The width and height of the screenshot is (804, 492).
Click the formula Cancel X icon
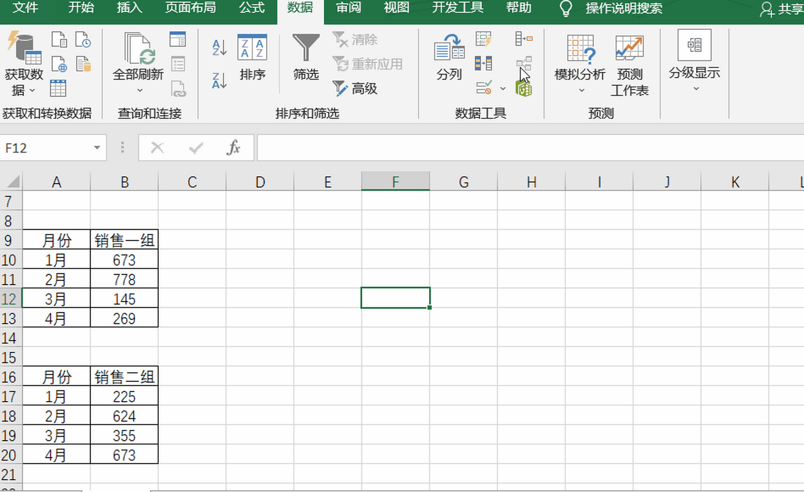157,148
